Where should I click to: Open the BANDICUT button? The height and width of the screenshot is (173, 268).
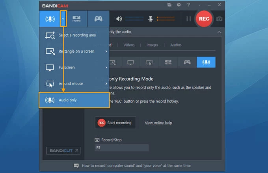[63, 151]
